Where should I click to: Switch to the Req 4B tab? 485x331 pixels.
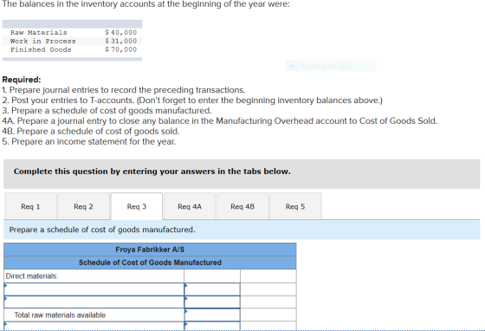(242, 206)
